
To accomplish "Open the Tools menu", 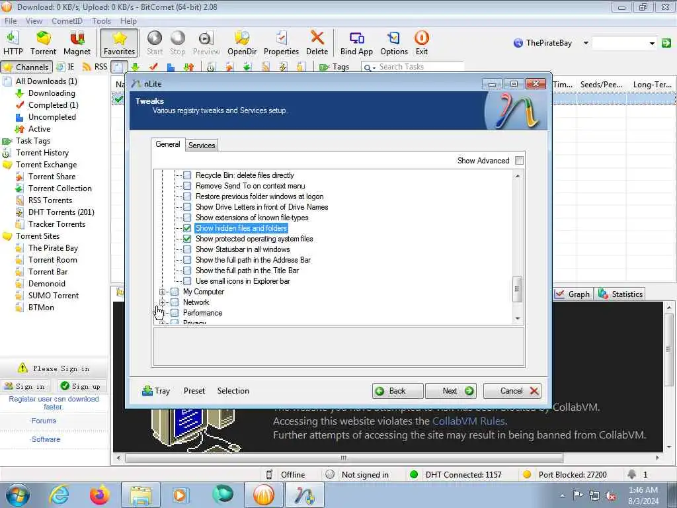I will (101, 21).
